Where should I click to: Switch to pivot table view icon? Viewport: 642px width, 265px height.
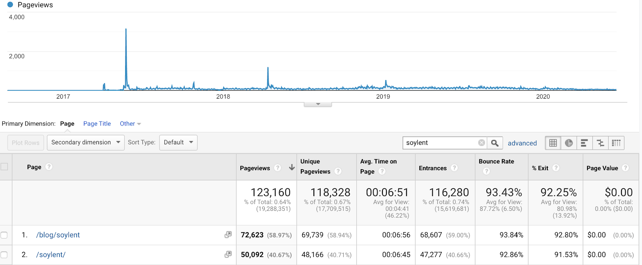pos(616,143)
